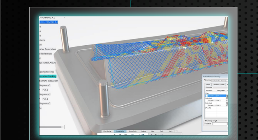Select the Tools tab in action bar
258x140 pixels.
tap(162, 131)
